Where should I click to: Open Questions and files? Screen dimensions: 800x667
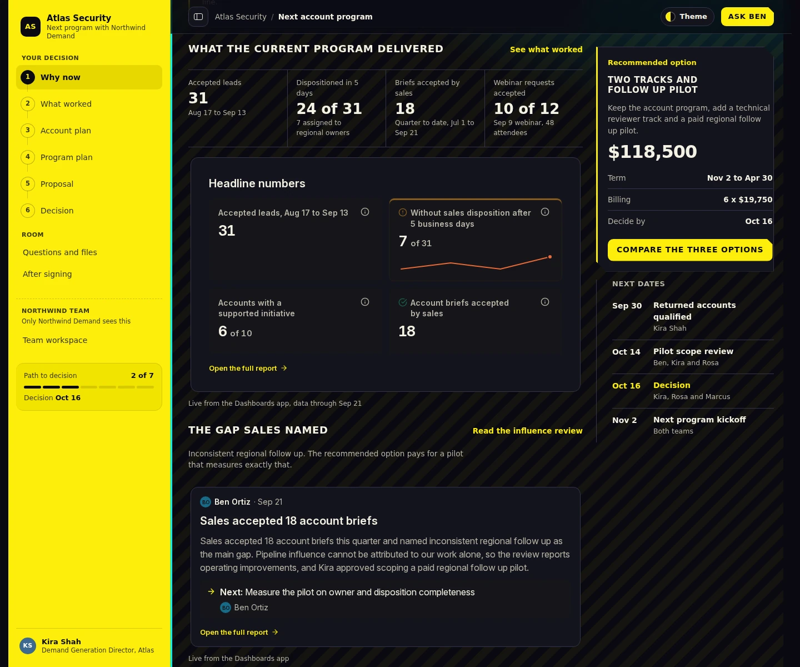click(89, 252)
